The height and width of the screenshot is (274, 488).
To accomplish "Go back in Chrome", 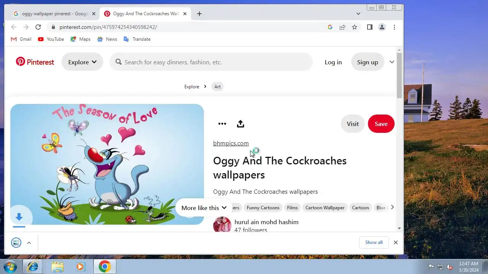I will pos(14,27).
